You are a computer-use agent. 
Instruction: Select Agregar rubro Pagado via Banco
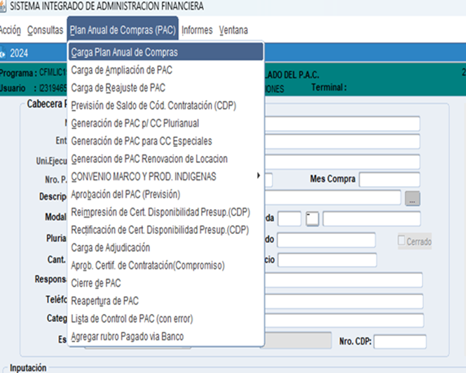pos(128,337)
